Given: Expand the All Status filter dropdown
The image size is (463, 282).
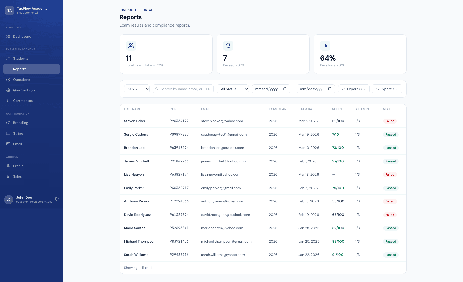Looking at the screenshot, I should click(232, 89).
